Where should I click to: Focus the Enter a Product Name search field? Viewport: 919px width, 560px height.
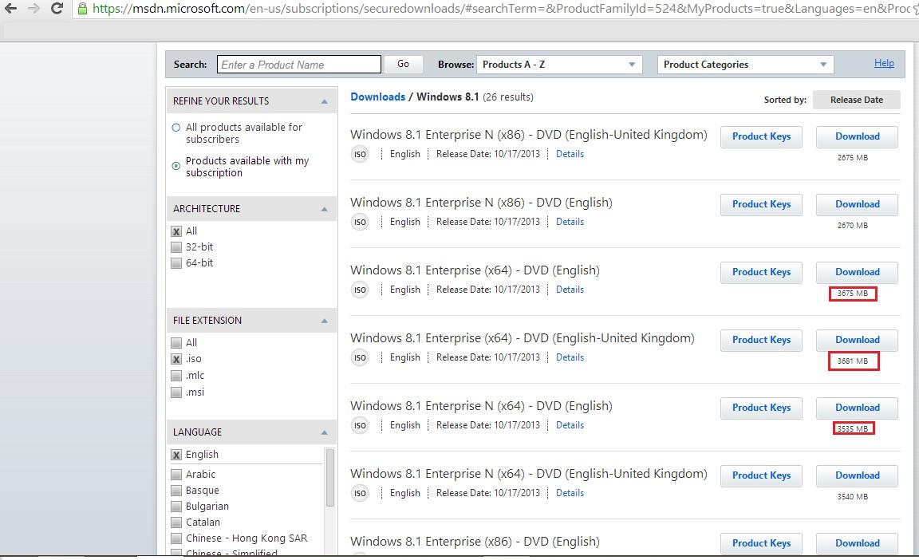tap(299, 65)
